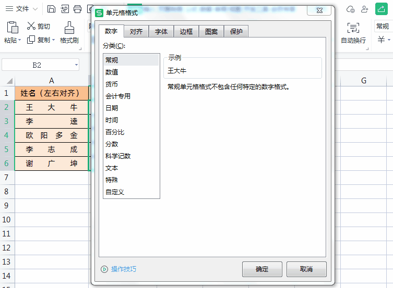Open clipboard group dialog launcher
The width and height of the screenshot is (393, 288).
click(80, 49)
